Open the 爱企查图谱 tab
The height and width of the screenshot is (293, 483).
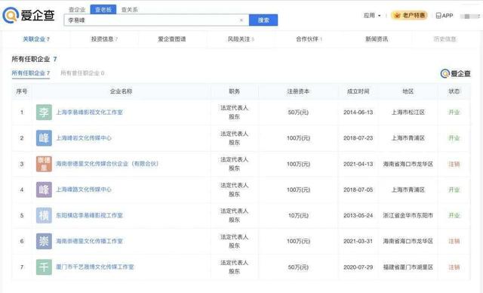tap(172, 39)
